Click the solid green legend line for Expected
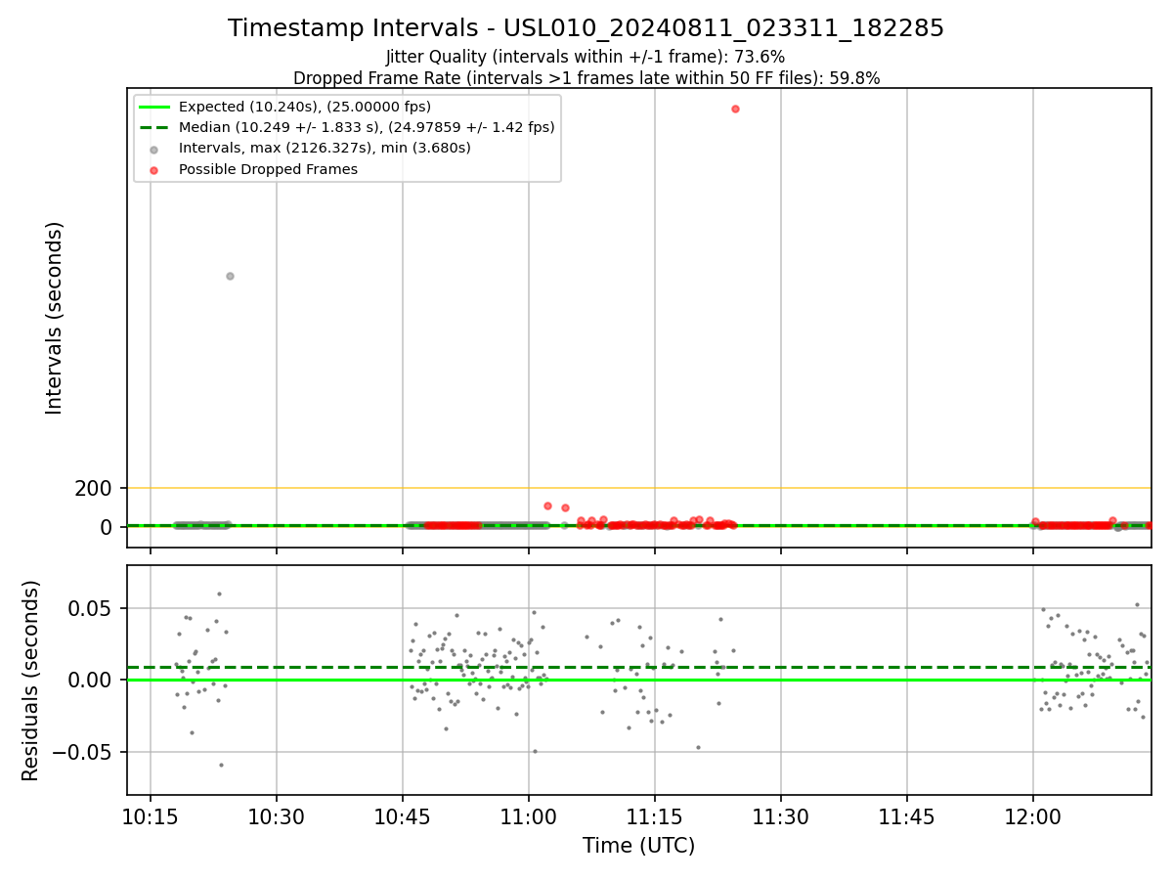The width and height of the screenshot is (1173, 880). pyautogui.click(x=154, y=107)
